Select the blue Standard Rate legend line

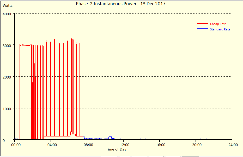(203, 29)
